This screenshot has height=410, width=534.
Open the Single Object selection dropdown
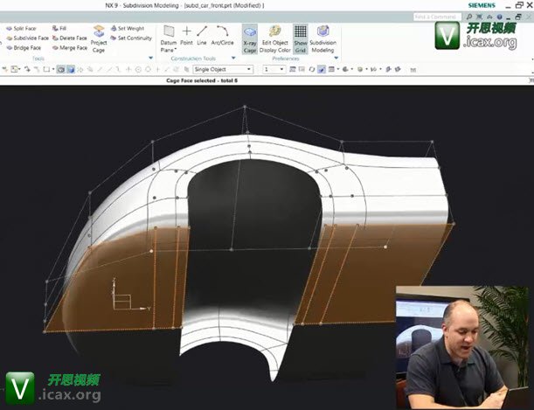click(x=223, y=69)
